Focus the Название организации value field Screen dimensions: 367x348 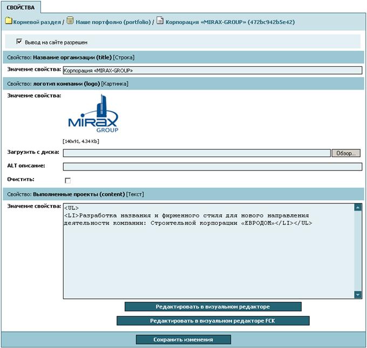click(213, 71)
